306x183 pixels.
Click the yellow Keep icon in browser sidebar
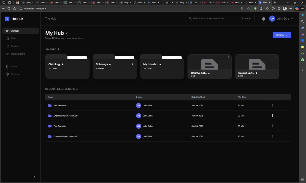302,47
